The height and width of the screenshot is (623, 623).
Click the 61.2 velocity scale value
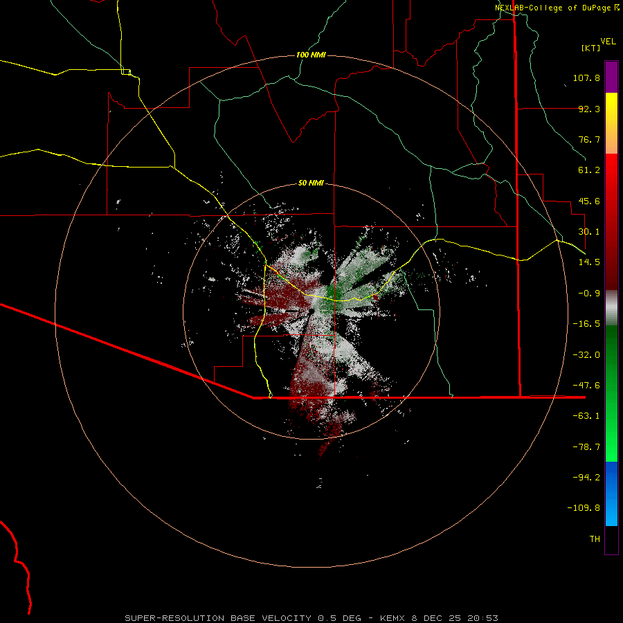click(x=589, y=170)
